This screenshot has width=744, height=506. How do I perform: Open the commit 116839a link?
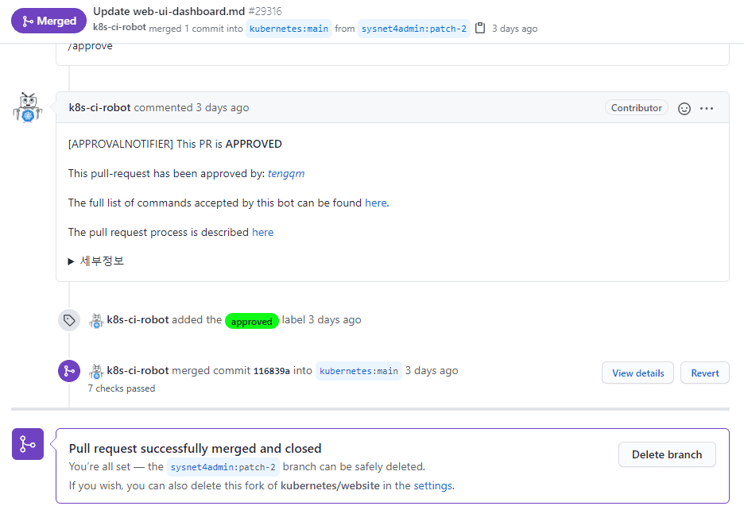coord(271,371)
